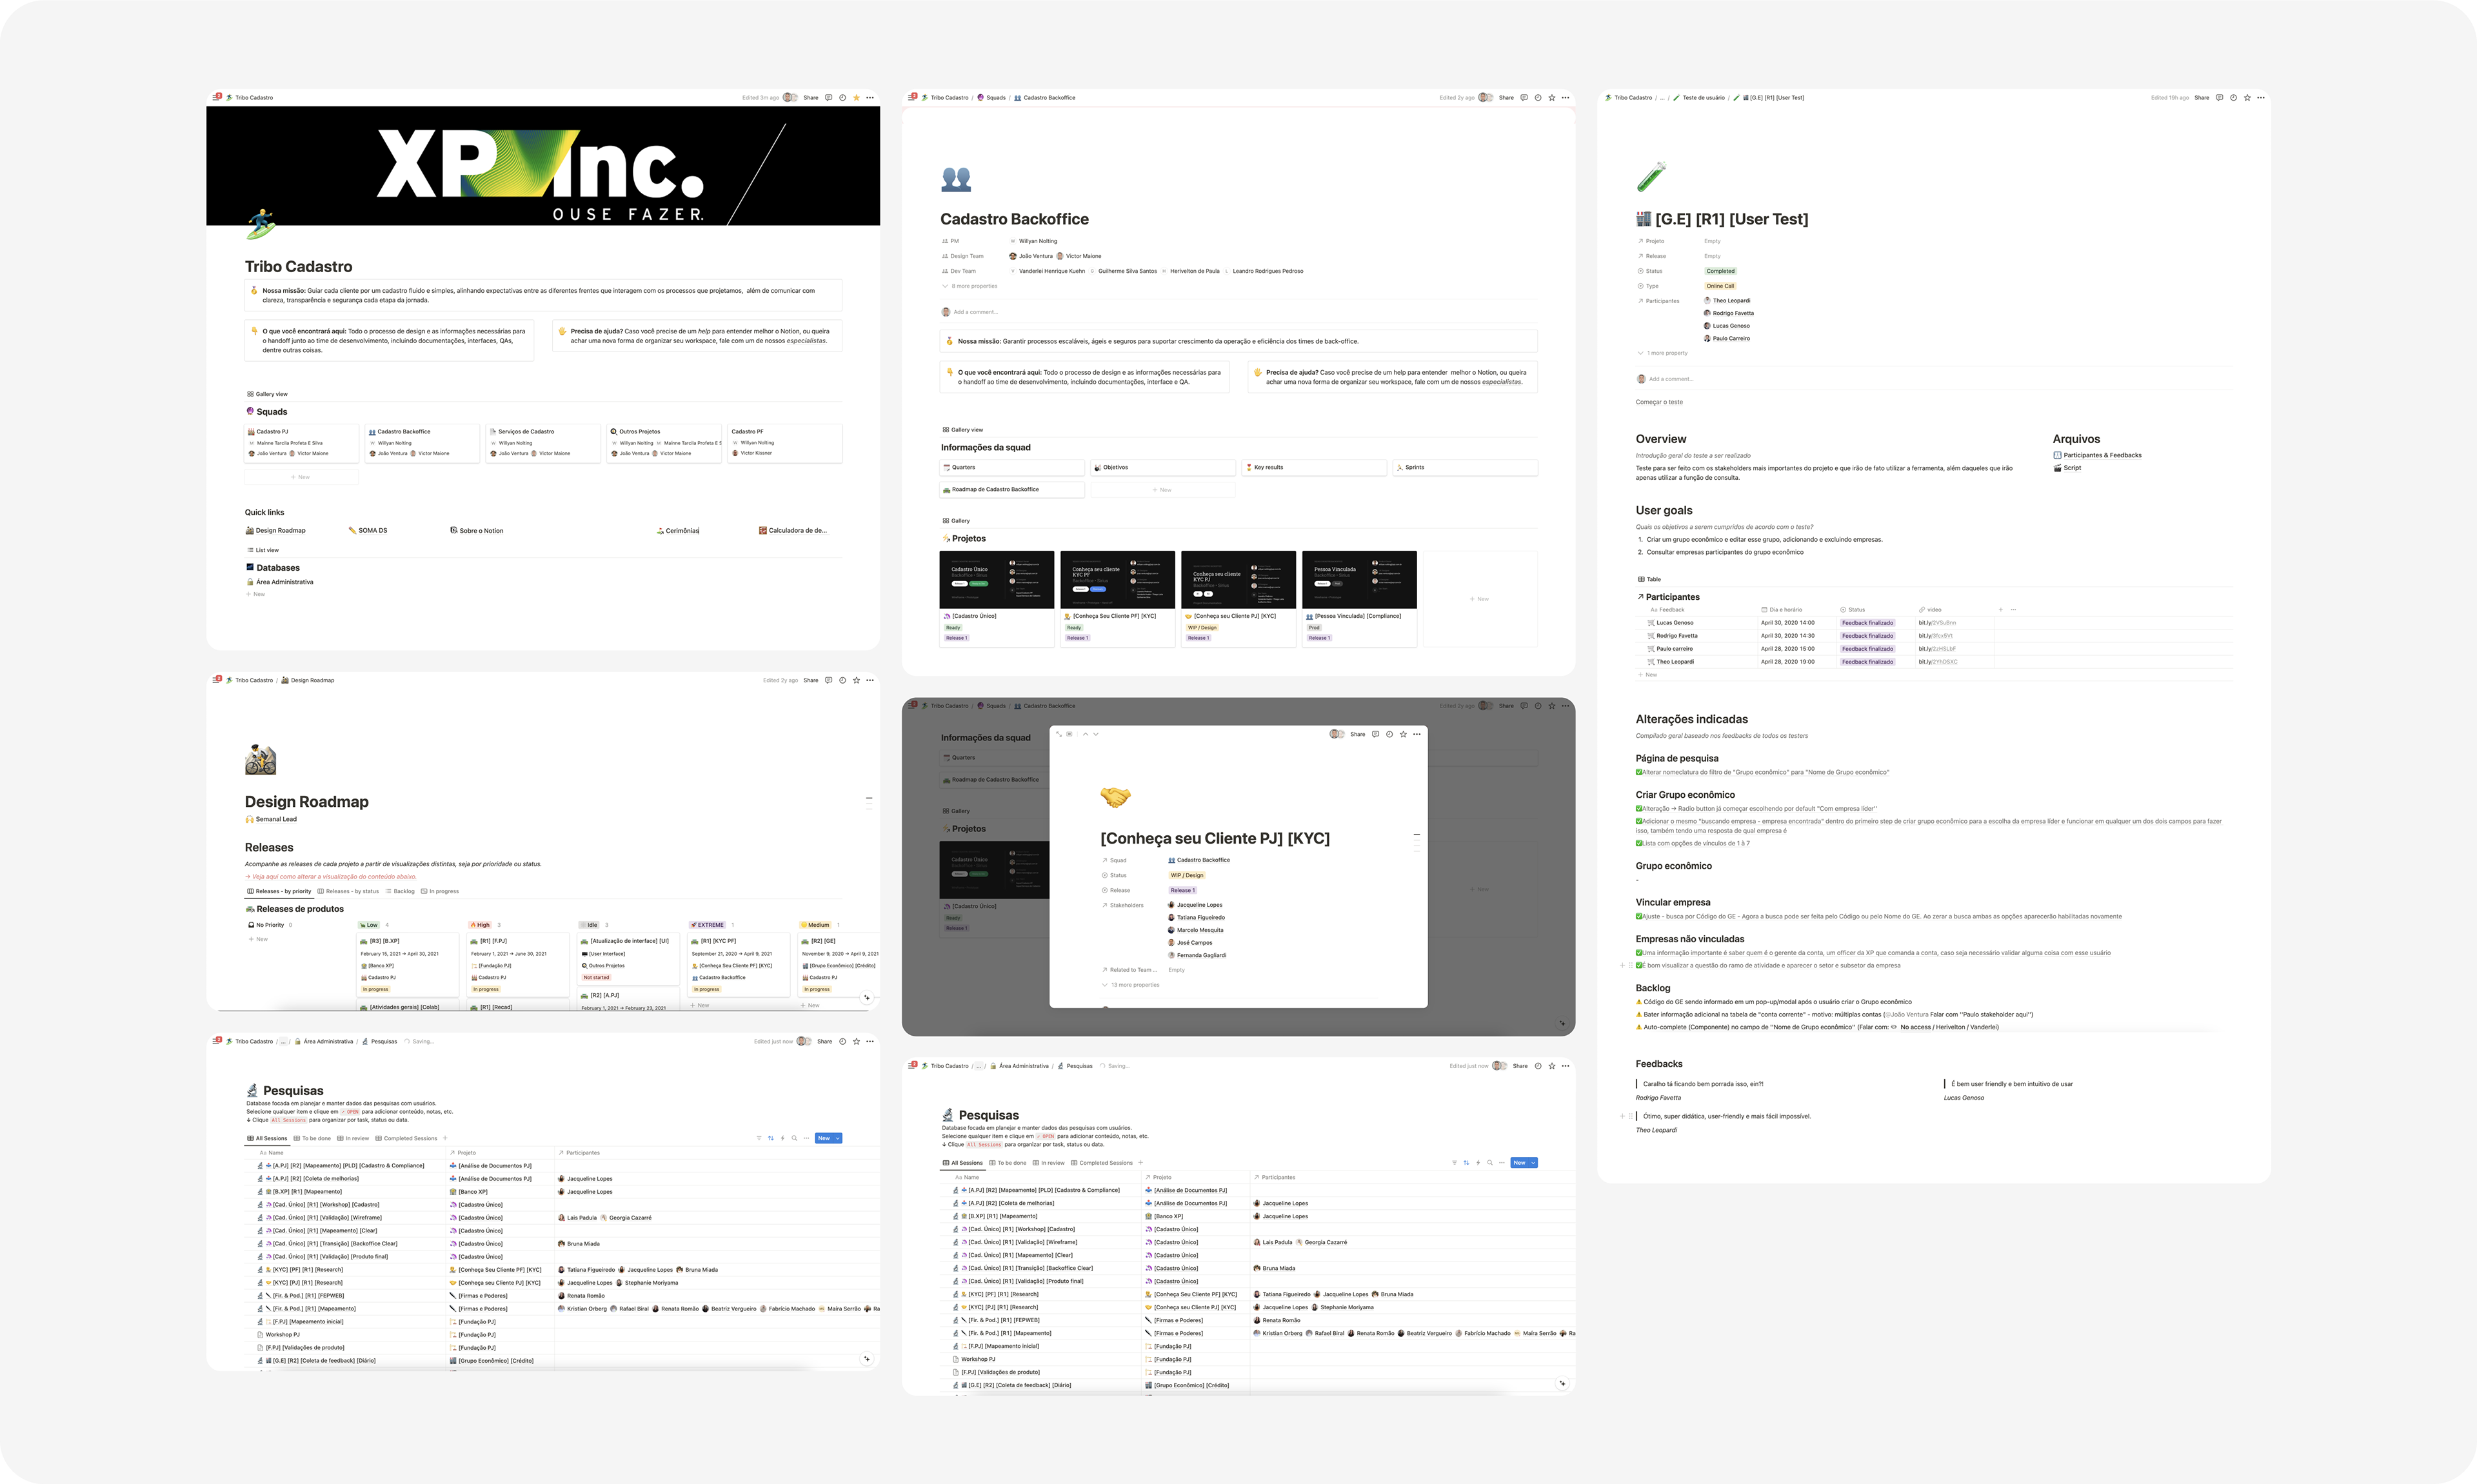Click sort arrows icon in Pesquisas window below Design Roadmap
This screenshot has width=2477, height=1484.
(770, 1138)
